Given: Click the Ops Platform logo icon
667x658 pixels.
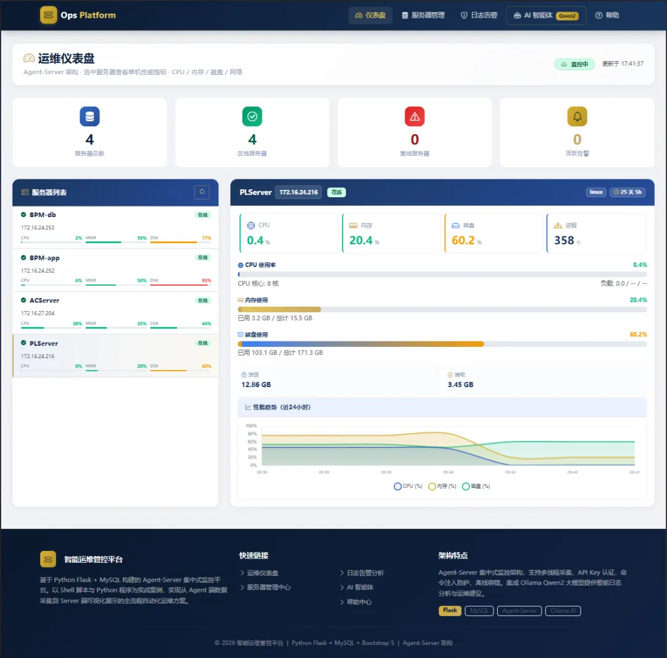Looking at the screenshot, I should coord(49,15).
